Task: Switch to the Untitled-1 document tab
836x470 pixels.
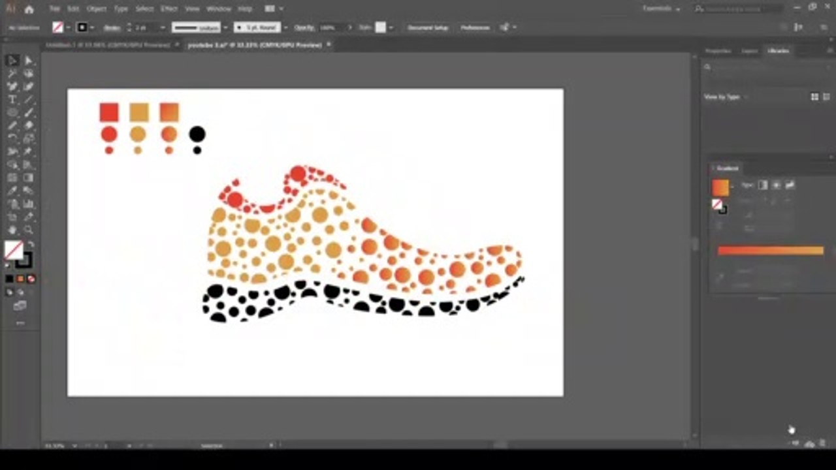Action: [107, 45]
